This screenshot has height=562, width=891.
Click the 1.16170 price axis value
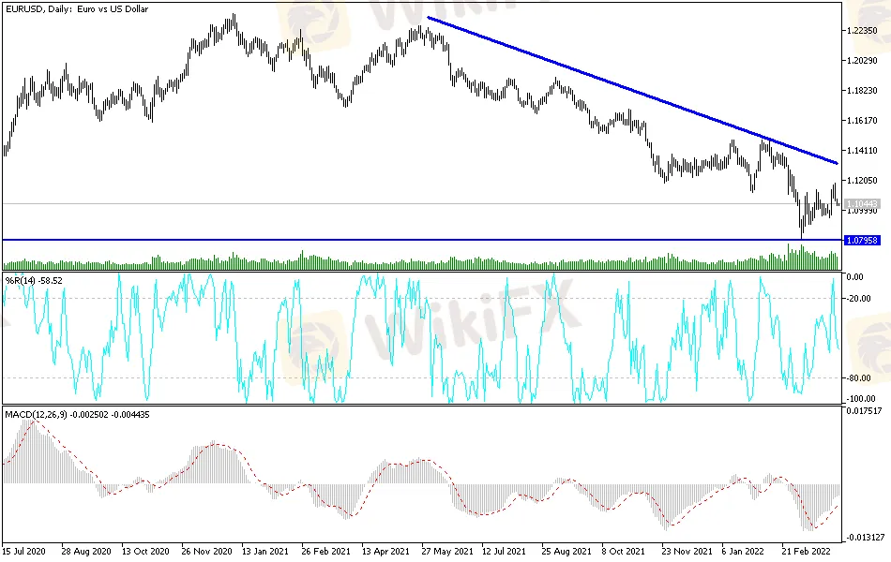point(862,120)
